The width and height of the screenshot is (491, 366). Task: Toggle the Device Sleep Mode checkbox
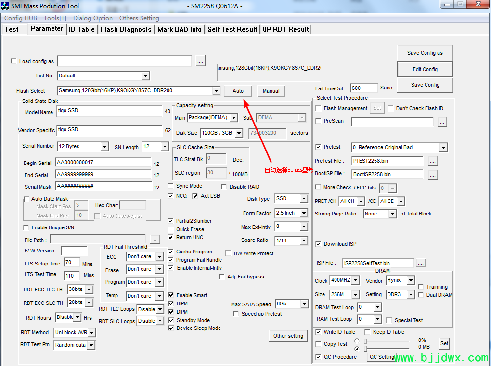pyautogui.click(x=171, y=328)
